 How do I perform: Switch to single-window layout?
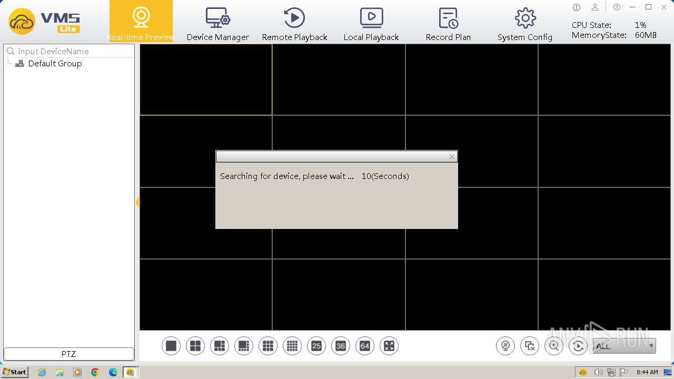tap(171, 346)
